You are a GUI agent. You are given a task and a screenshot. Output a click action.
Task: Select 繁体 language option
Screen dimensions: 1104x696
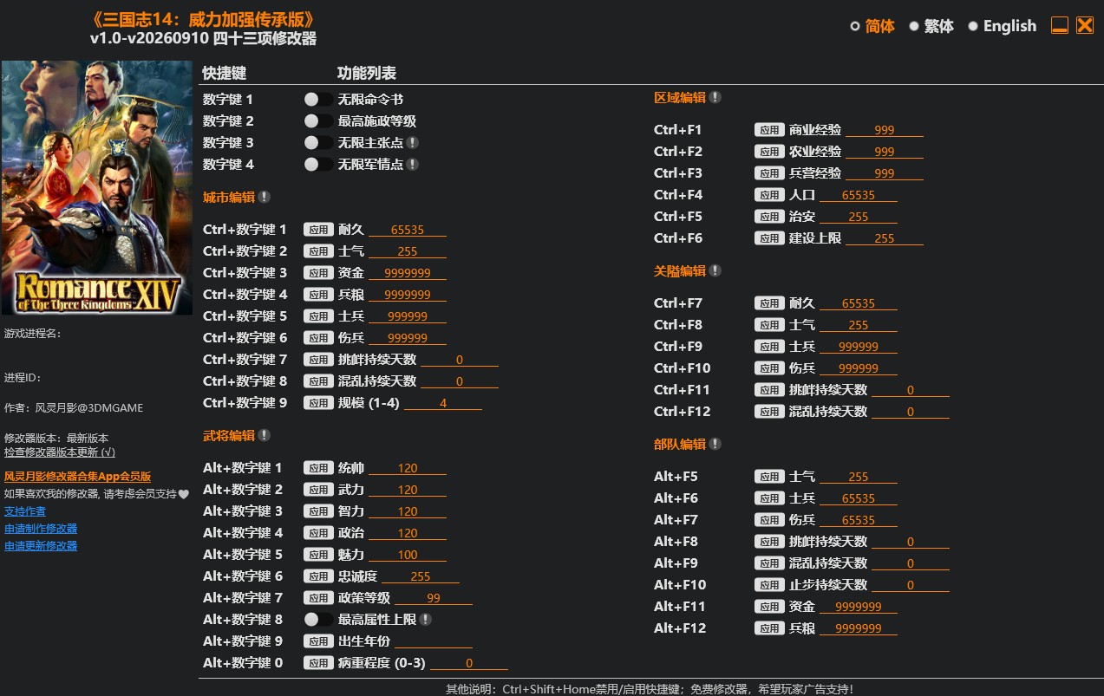931,26
